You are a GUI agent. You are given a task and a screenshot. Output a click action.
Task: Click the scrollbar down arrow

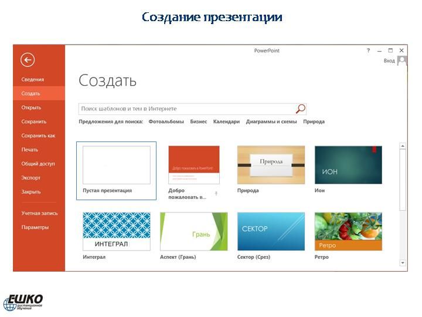tap(403, 262)
